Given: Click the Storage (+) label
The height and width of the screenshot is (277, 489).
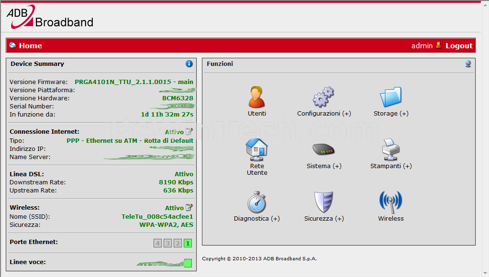Looking at the screenshot, I should [391, 113].
